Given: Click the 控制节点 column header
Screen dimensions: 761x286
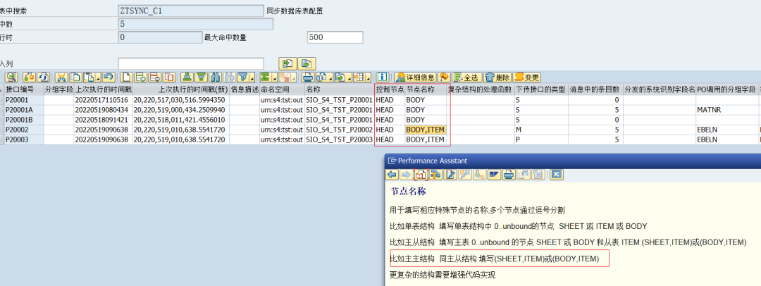Looking at the screenshot, I should coord(390,89).
